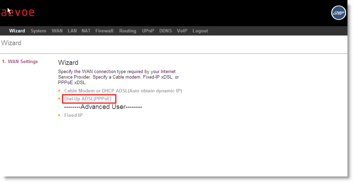Open the LAN menu
353x182 pixels.
[72, 31]
